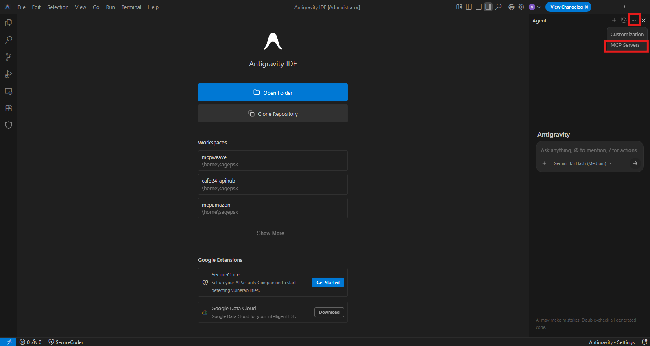This screenshot has height=346, width=650.
Task: Expand the account dropdown chevron
Action: 539,7
